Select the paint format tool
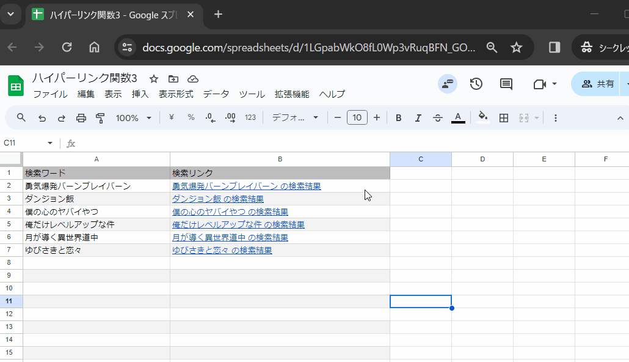This screenshot has width=629, height=362. pyautogui.click(x=100, y=118)
